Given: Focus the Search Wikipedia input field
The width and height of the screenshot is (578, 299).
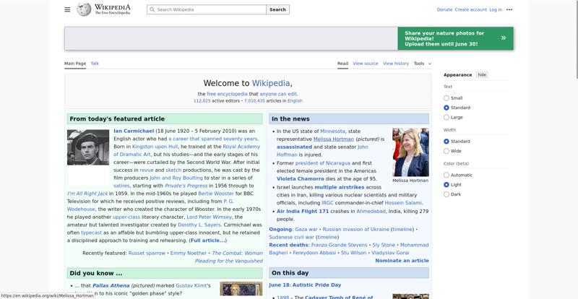Looking at the screenshot, I should 207,9.
